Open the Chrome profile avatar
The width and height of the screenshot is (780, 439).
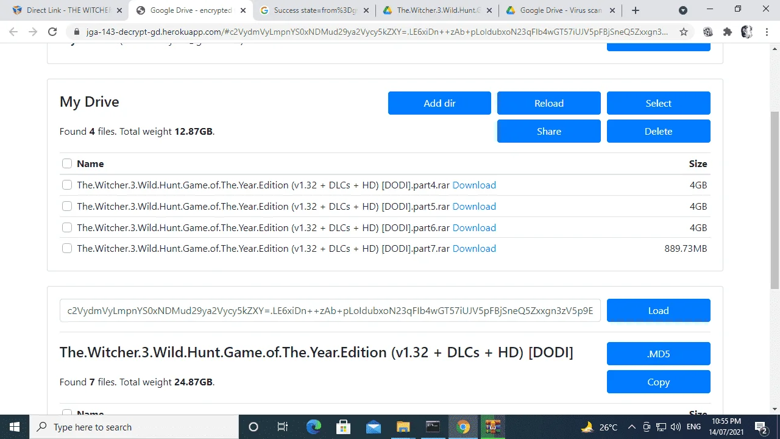[x=747, y=32]
